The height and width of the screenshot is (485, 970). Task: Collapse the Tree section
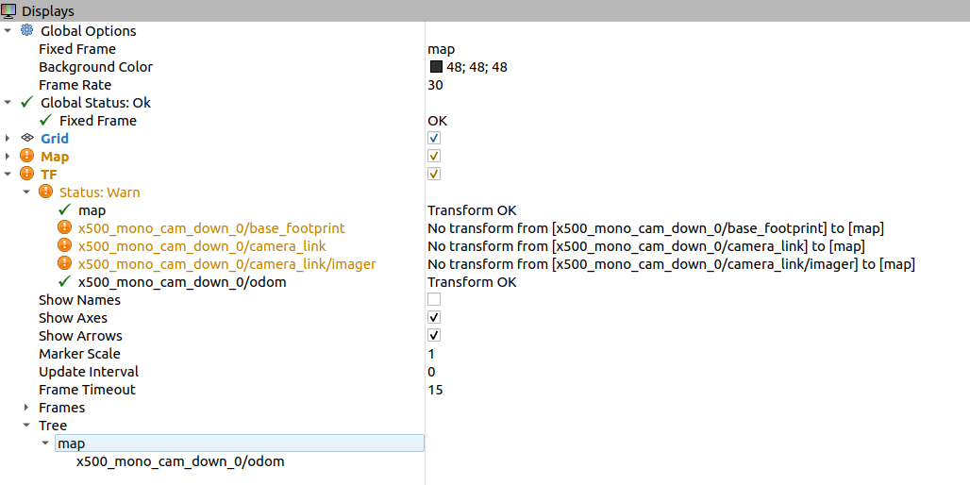tap(26, 426)
